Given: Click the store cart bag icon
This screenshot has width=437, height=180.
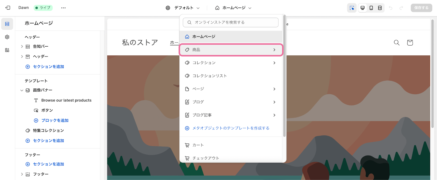Looking at the screenshot, I should point(410,43).
